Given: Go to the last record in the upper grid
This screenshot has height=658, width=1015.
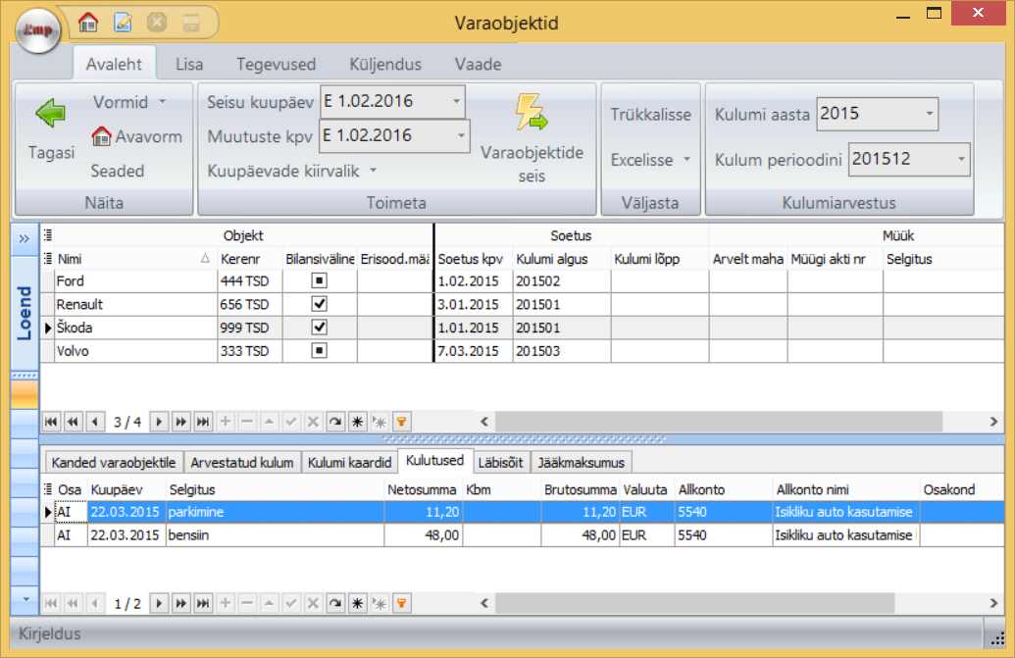Looking at the screenshot, I should [203, 422].
